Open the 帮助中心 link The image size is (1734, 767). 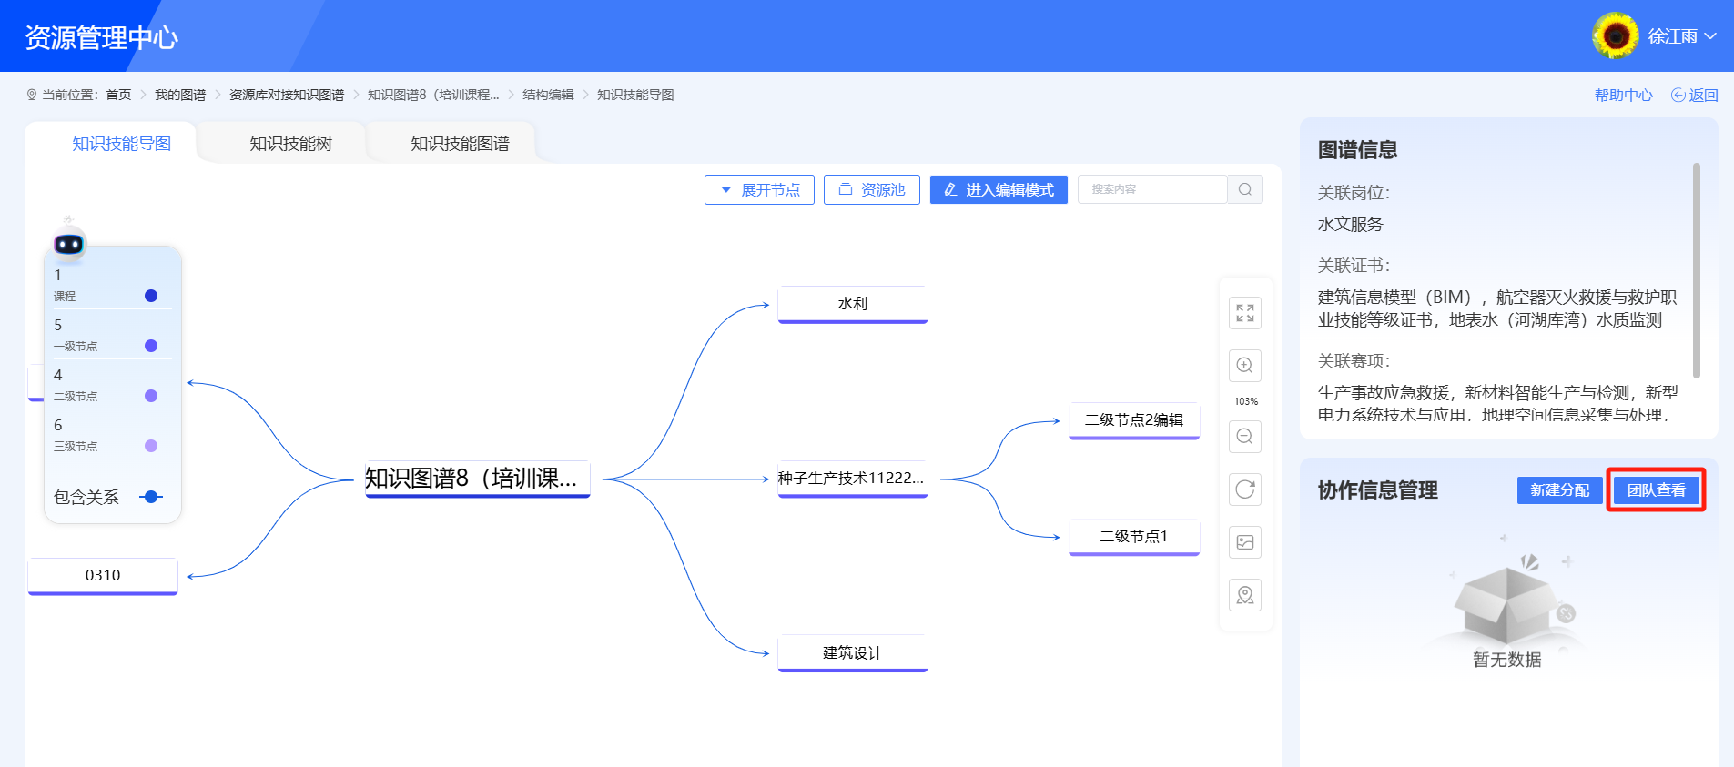tap(1623, 95)
